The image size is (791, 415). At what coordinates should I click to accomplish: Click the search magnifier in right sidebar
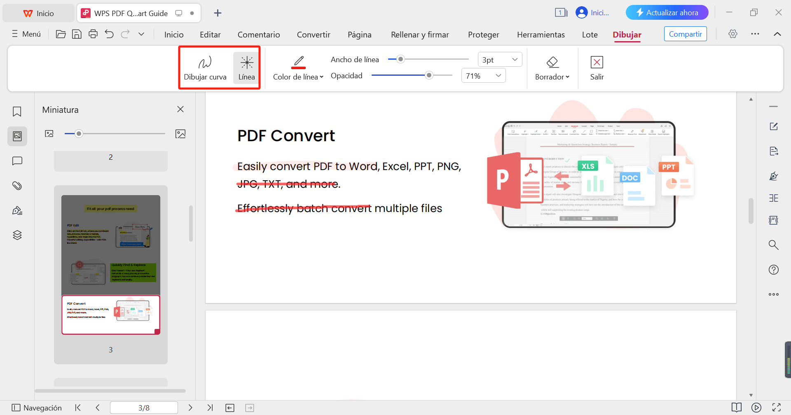click(773, 245)
